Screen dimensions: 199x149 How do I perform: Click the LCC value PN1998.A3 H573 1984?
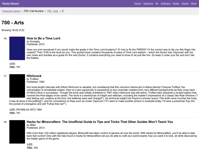click(29, 110)
